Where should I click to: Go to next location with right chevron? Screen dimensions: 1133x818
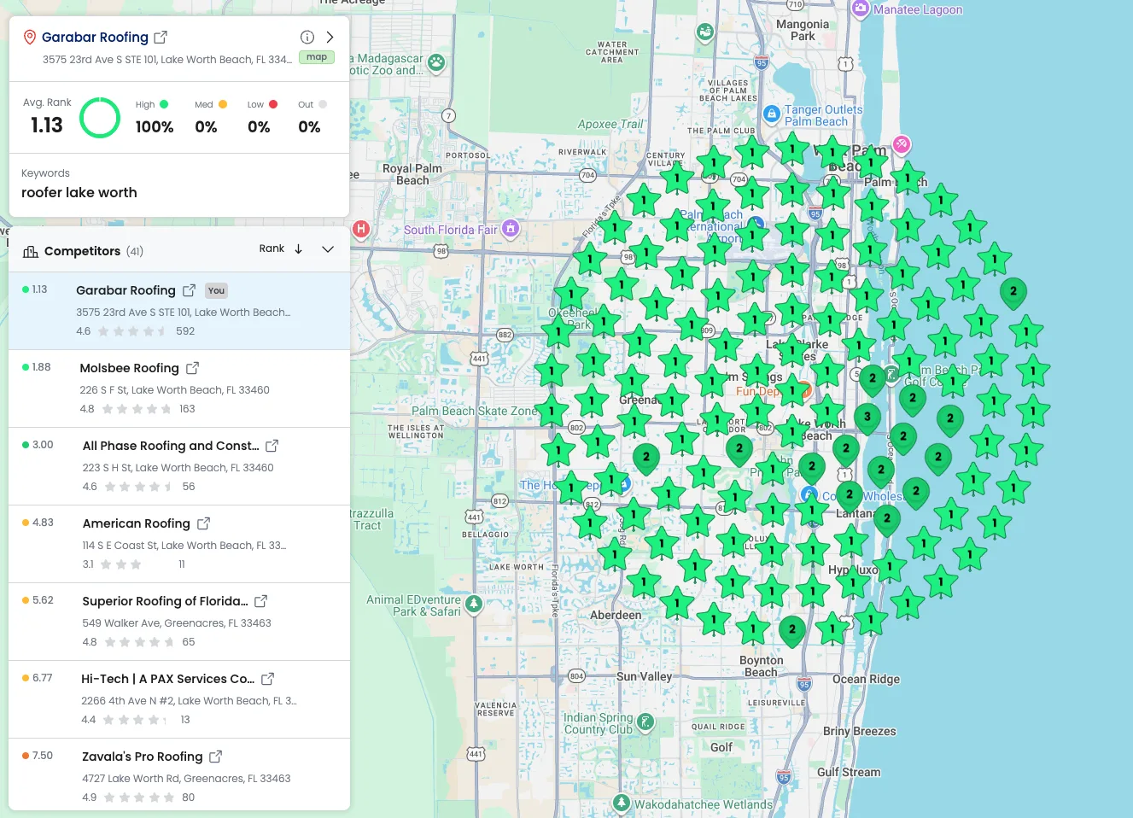click(330, 37)
